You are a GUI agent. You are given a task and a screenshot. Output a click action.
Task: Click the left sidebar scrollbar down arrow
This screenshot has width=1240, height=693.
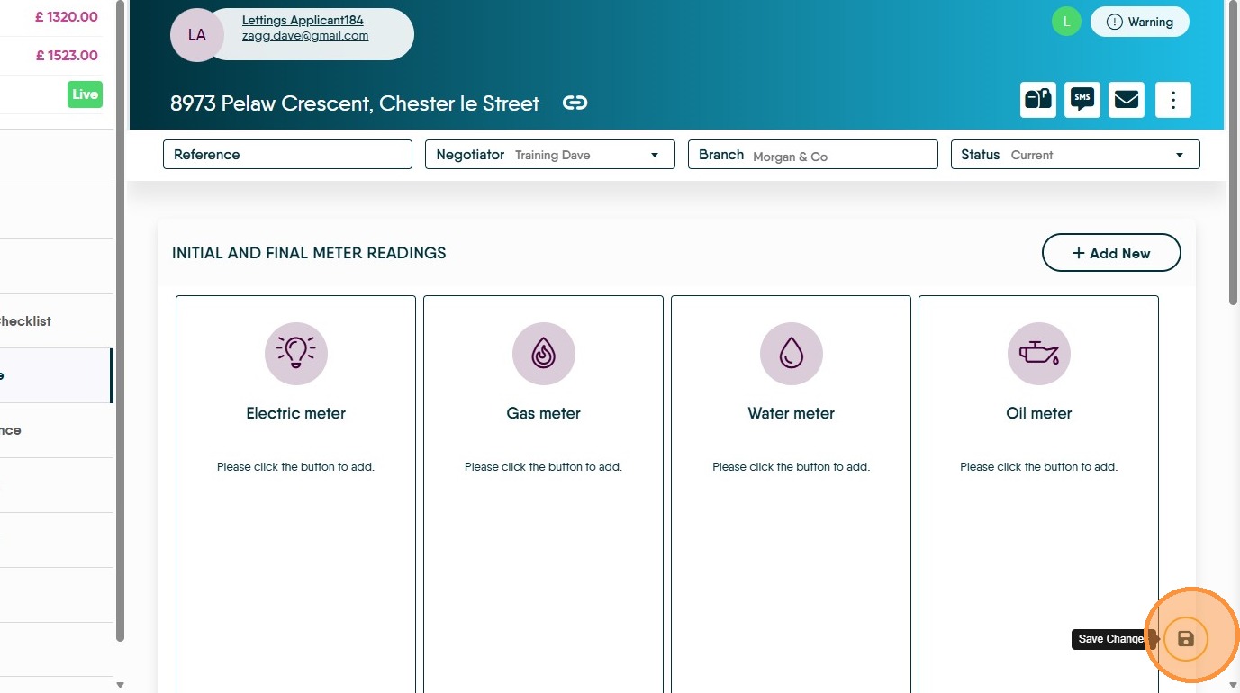pos(121,685)
